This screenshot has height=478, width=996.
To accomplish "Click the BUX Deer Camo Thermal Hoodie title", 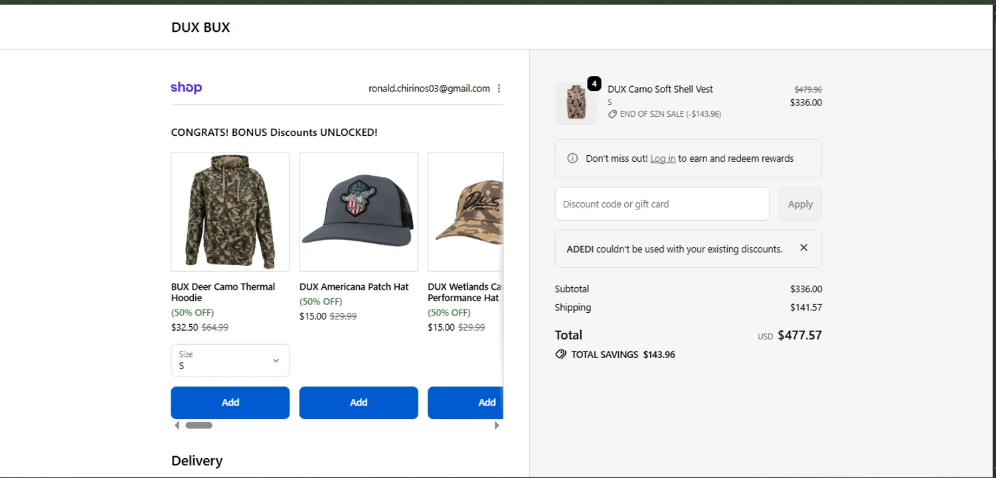I will click(x=223, y=292).
